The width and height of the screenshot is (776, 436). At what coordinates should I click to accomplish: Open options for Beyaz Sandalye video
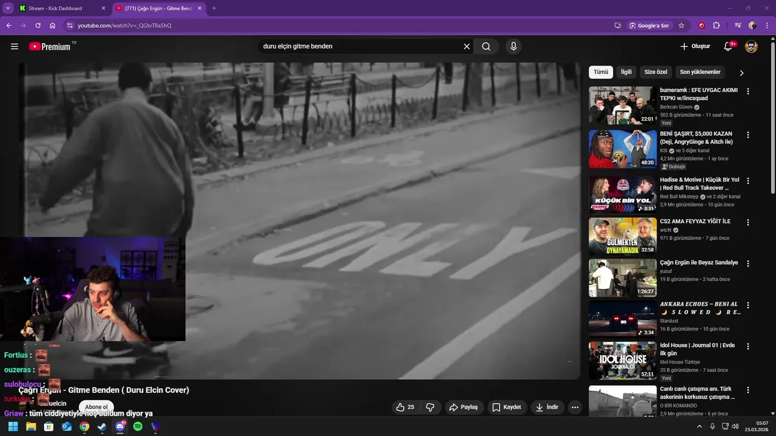[x=748, y=263]
